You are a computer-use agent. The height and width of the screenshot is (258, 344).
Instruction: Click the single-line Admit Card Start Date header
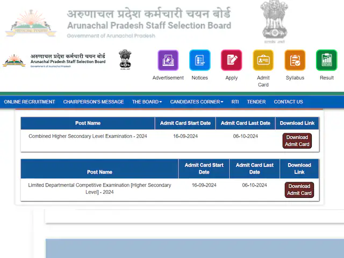tap(185, 123)
